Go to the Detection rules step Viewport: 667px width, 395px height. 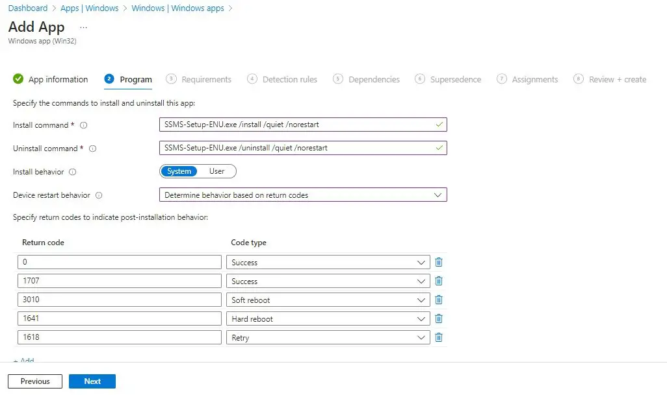click(289, 78)
